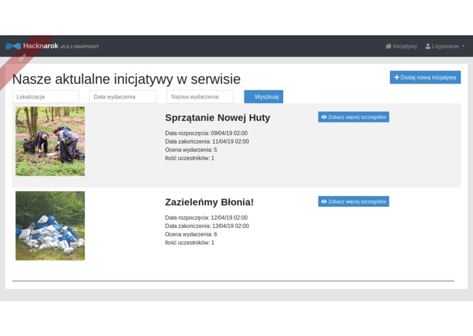Click start date 12/04/19 02:00 text

click(x=206, y=218)
